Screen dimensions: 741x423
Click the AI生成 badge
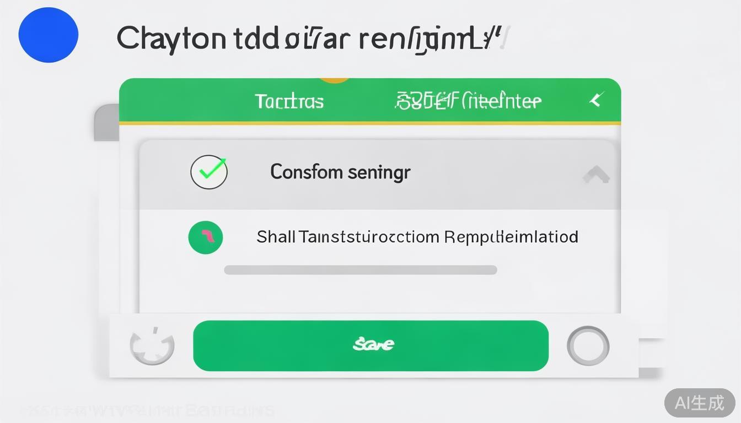point(700,403)
